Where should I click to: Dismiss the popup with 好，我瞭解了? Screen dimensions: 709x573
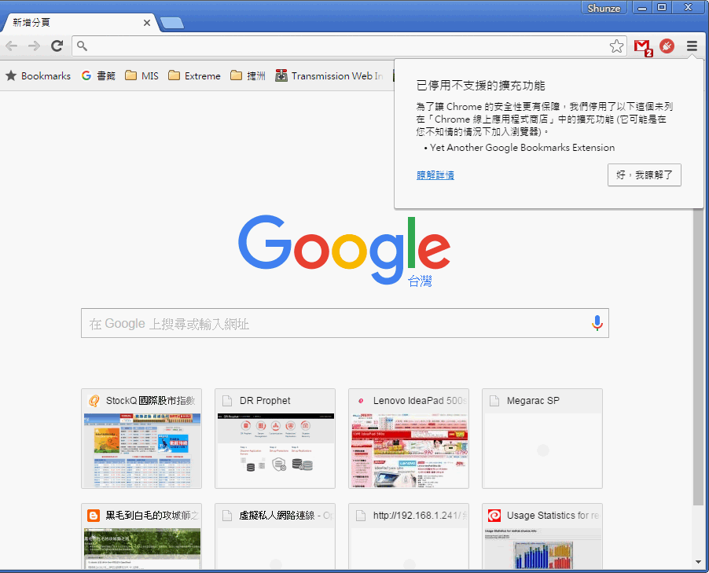click(645, 174)
